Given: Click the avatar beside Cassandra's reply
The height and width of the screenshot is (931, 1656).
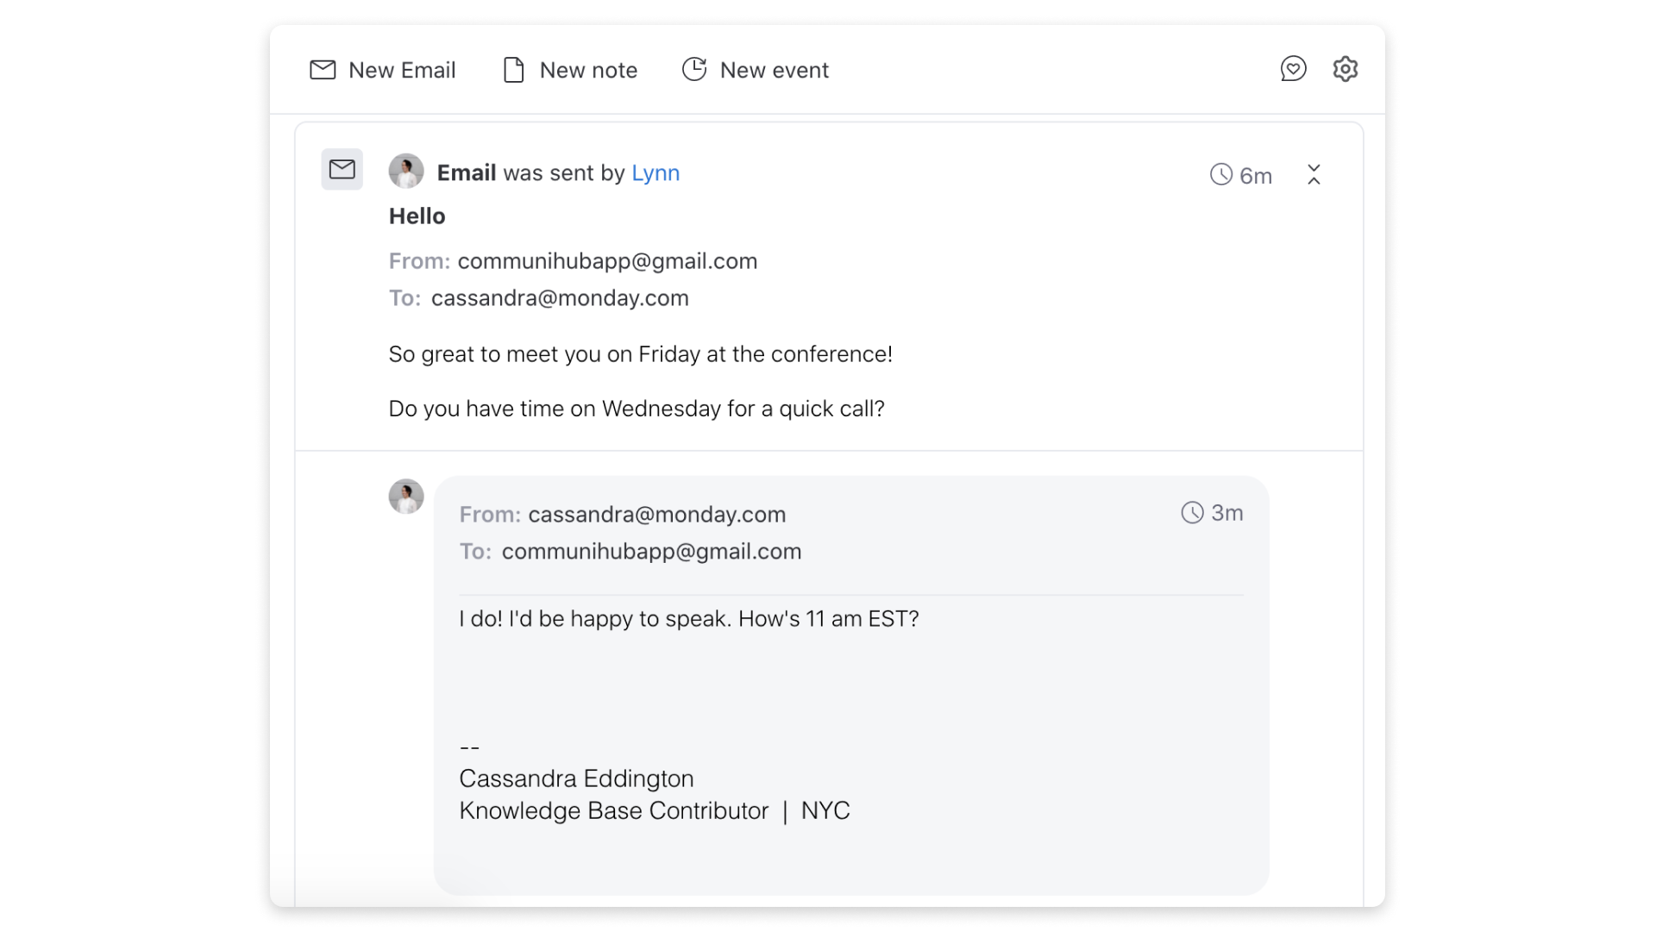Looking at the screenshot, I should [x=406, y=497].
